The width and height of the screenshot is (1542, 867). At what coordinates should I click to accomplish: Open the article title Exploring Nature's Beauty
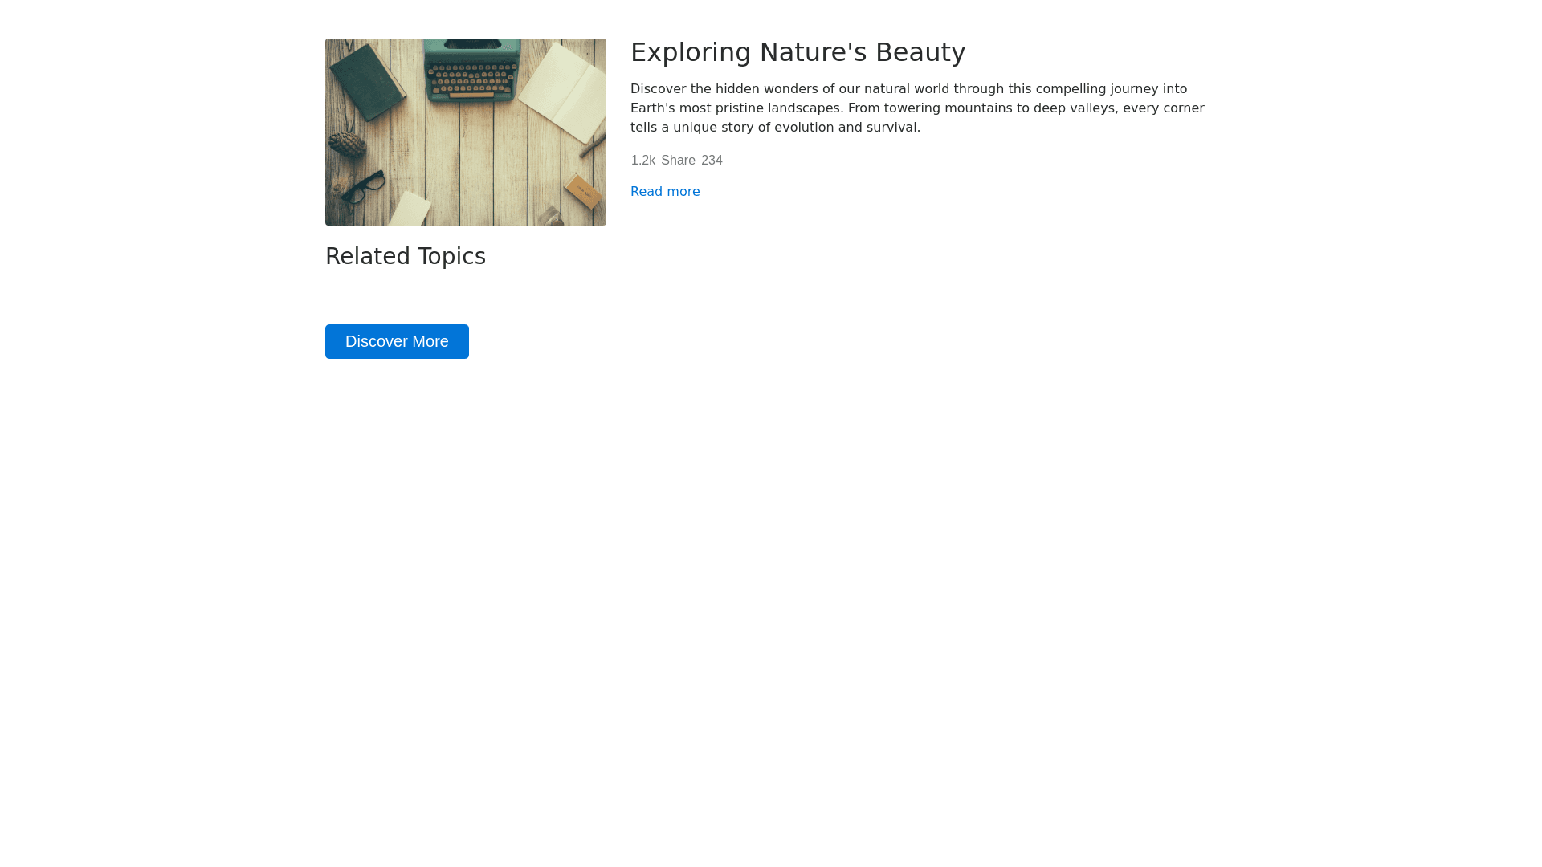click(798, 52)
